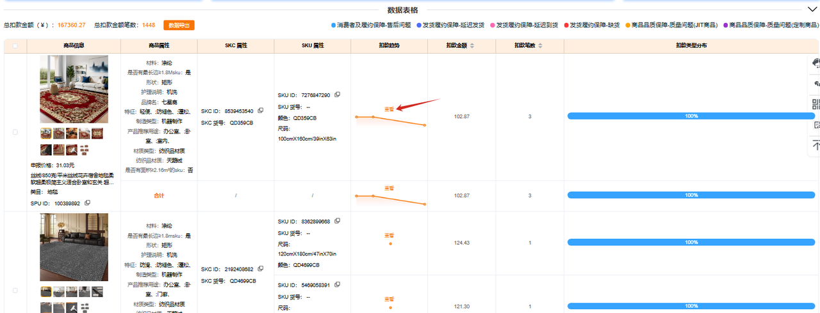Click the SKC 属性 column header

pos(236,46)
